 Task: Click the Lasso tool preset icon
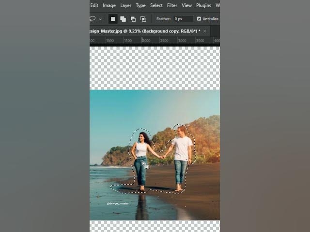93,19
